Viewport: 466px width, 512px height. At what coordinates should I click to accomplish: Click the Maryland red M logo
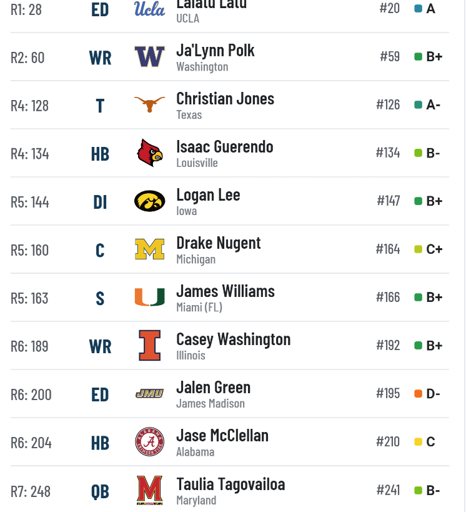[149, 490]
